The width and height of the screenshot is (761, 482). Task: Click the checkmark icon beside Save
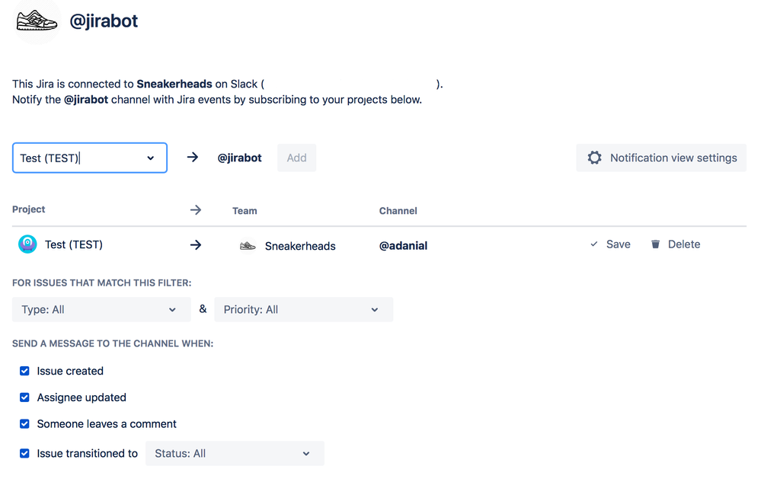pos(594,244)
